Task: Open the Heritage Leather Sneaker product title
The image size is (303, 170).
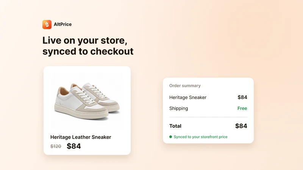Action: pyautogui.click(x=81, y=137)
